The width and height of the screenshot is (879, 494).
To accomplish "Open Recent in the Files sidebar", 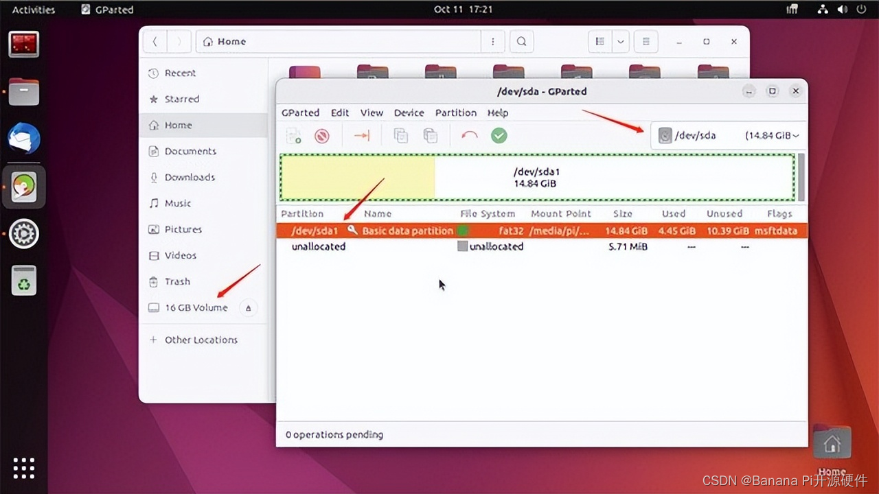I will 203,73.
